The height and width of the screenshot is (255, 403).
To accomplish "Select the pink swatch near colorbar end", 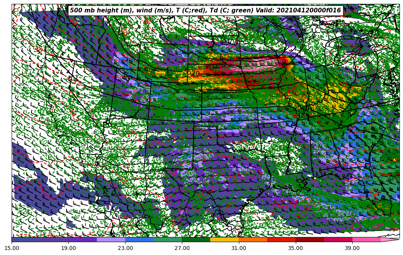I will coord(366,240).
